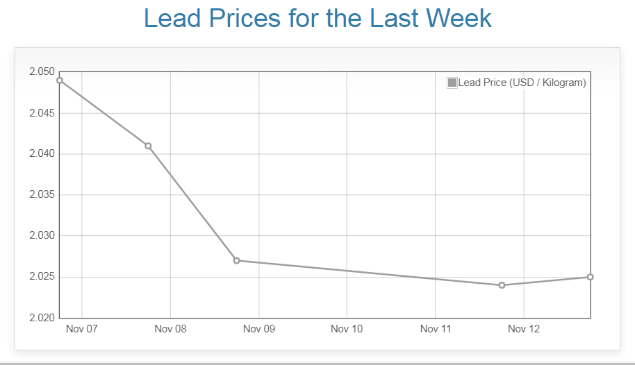Click the 2.045 y-axis label
Screen dimensions: 635x365
click(x=42, y=113)
